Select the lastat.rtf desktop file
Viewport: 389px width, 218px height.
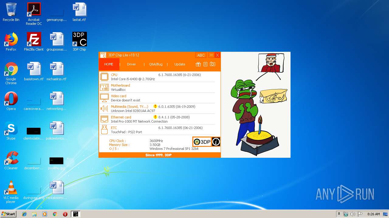(79, 12)
